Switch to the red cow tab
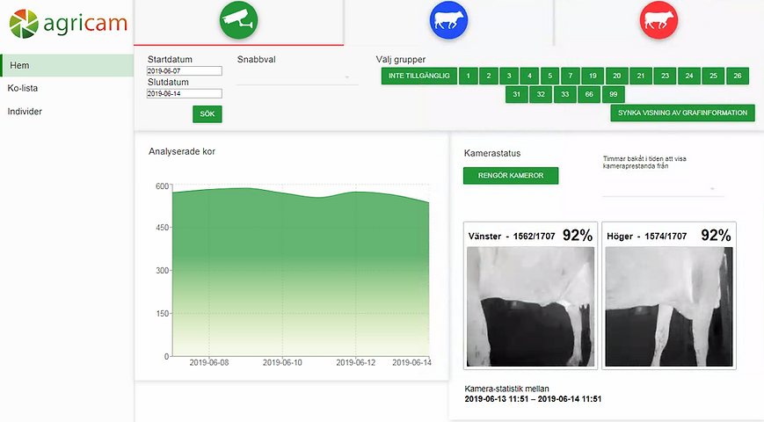 point(658,19)
